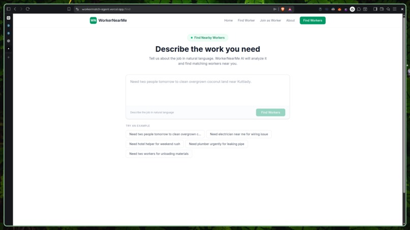Open the mouse-shaped extension icon
Image resolution: width=410 pixels, height=230 pixels.
320,9
